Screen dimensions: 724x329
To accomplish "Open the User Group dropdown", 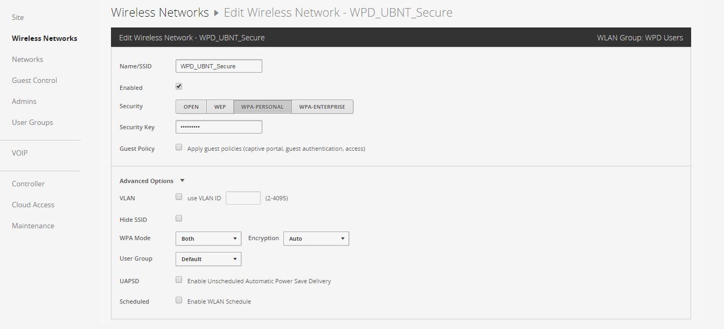I will 208,259.
